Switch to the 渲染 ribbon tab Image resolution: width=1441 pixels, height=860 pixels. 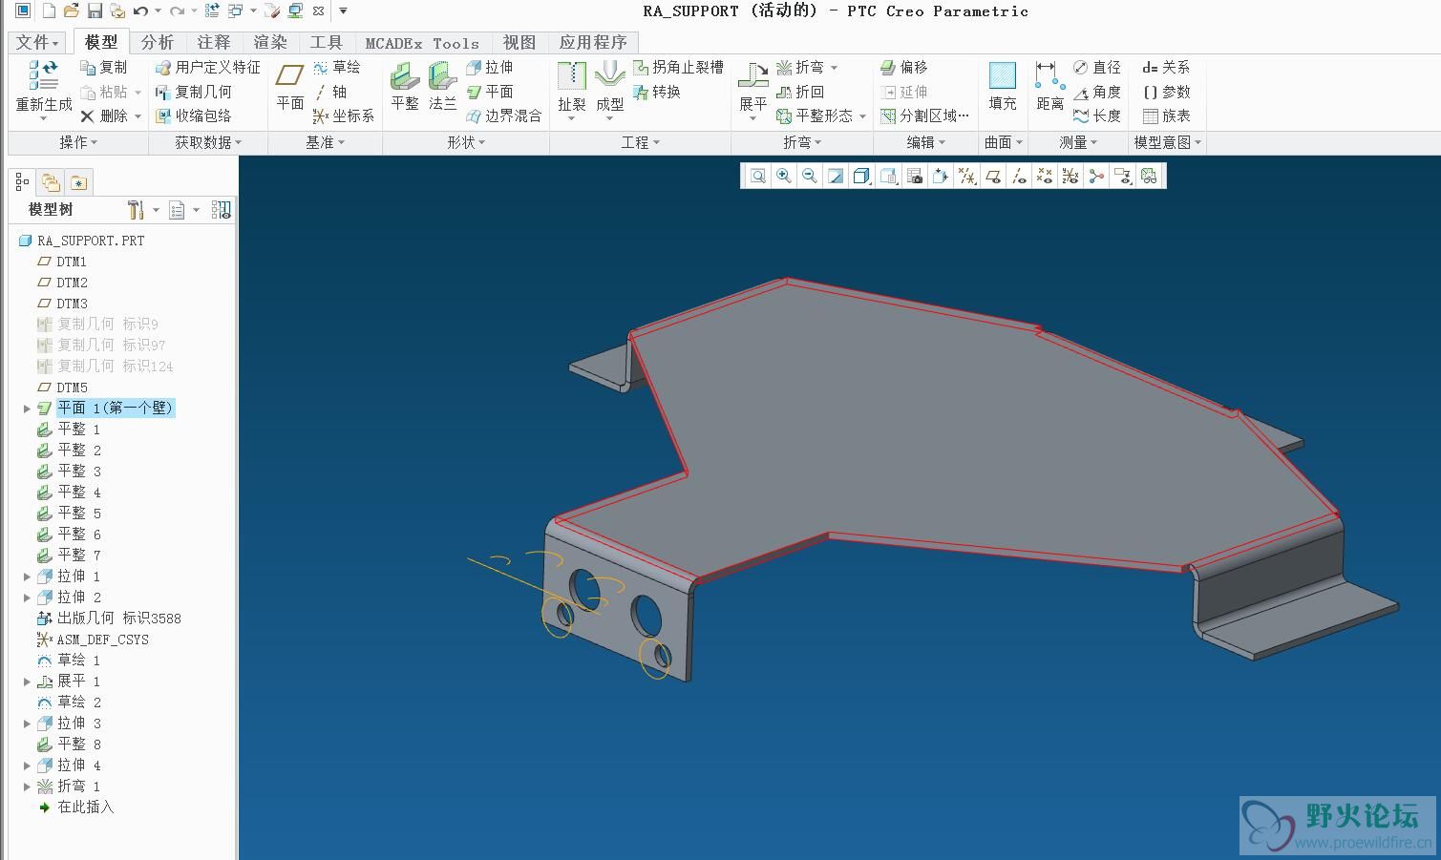click(x=270, y=42)
